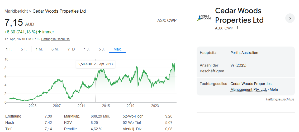This screenshot has width=299, height=132.
Task: Click the green up arrow beside immer
Action: 40,32
